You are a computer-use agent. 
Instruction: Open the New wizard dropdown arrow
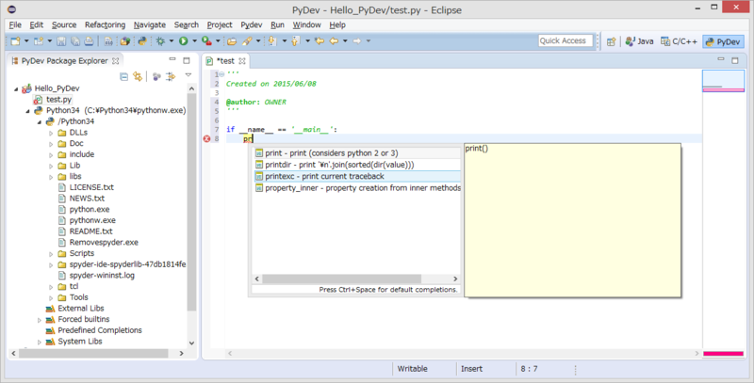coord(26,41)
